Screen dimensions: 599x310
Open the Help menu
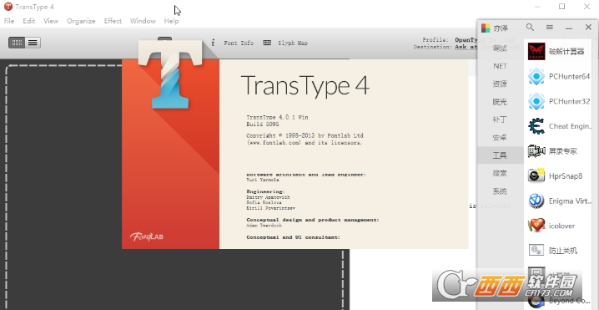coord(171,21)
